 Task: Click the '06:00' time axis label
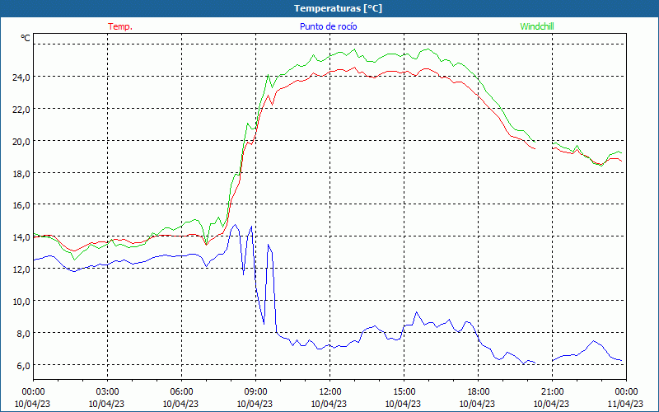pyautogui.click(x=181, y=392)
